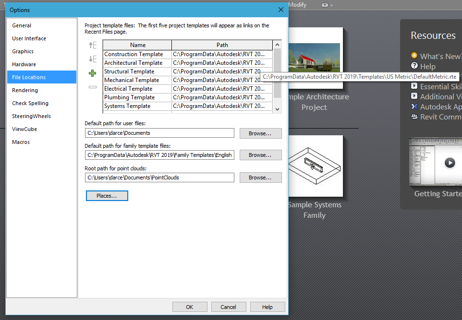Image resolution: width=462 pixels, height=320 pixels.
Task: Click the Help question-mark icon under Resources
Action: (x=414, y=66)
